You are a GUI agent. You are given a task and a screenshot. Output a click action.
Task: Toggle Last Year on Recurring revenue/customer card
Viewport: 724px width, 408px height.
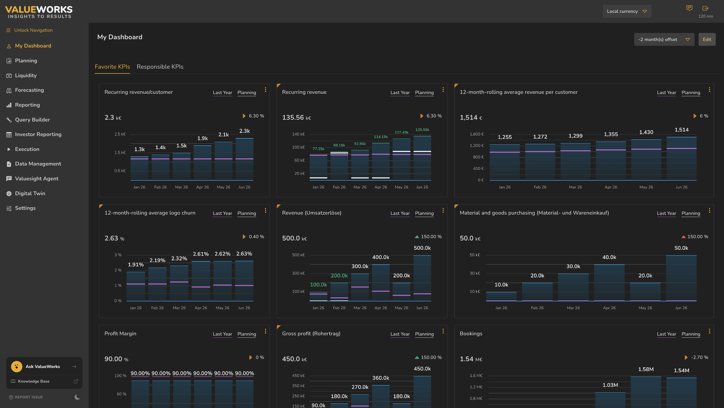point(222,93)
